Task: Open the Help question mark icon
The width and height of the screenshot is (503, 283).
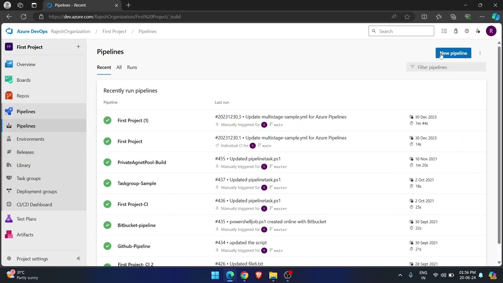Action: pyautogui.click(x=467, y=31)
